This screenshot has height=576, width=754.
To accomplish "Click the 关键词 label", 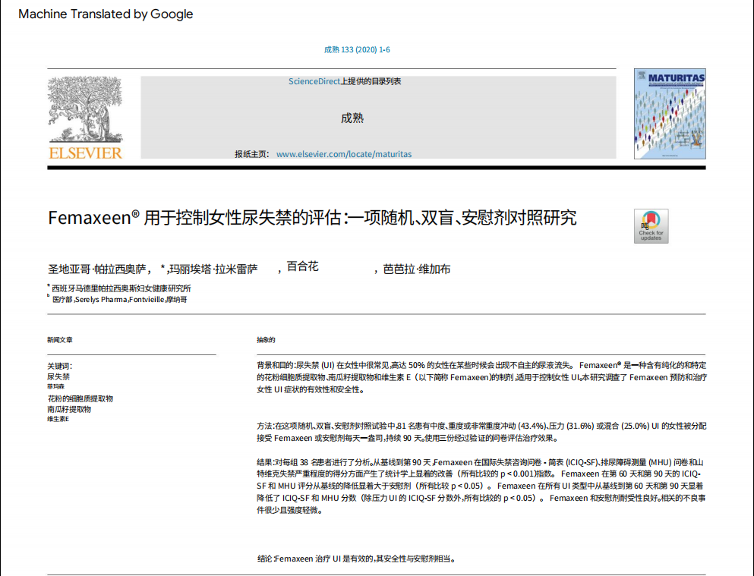I will pyautogui.click(x=60, y=366).
